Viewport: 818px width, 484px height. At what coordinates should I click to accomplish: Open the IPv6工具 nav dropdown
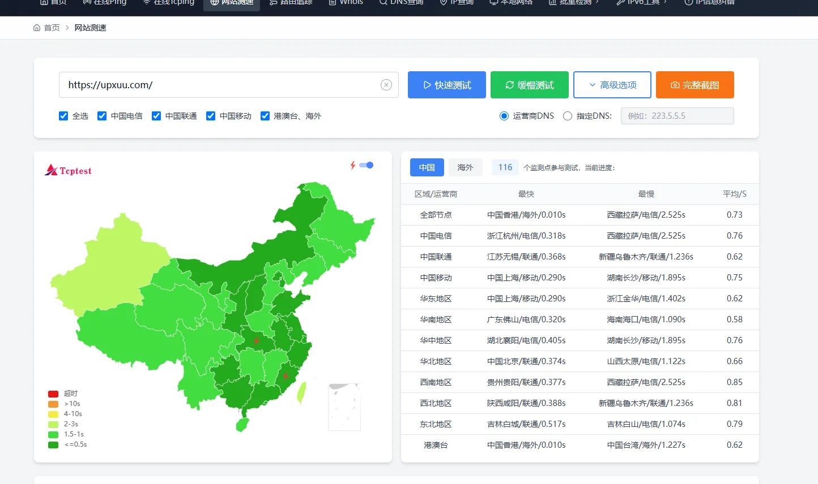click(x=642, y=2)
